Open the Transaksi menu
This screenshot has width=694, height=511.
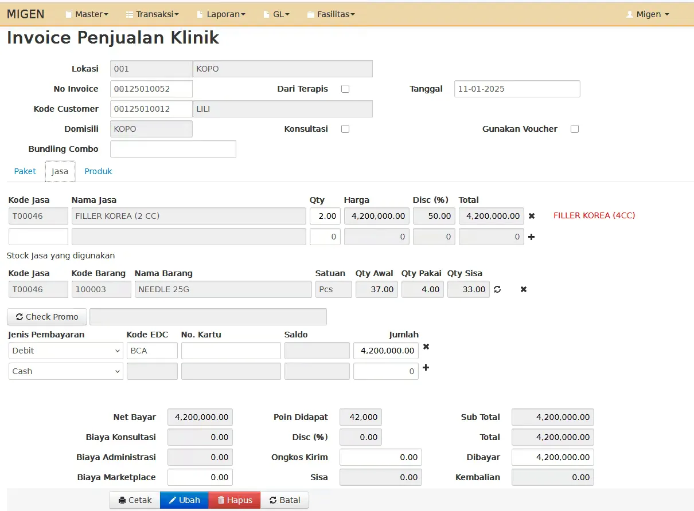[x=152, y=14]
